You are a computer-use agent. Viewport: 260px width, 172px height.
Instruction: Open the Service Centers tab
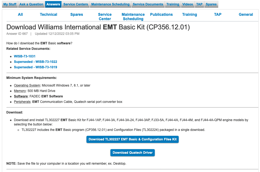pyautogui.click(x=76, y=4)
